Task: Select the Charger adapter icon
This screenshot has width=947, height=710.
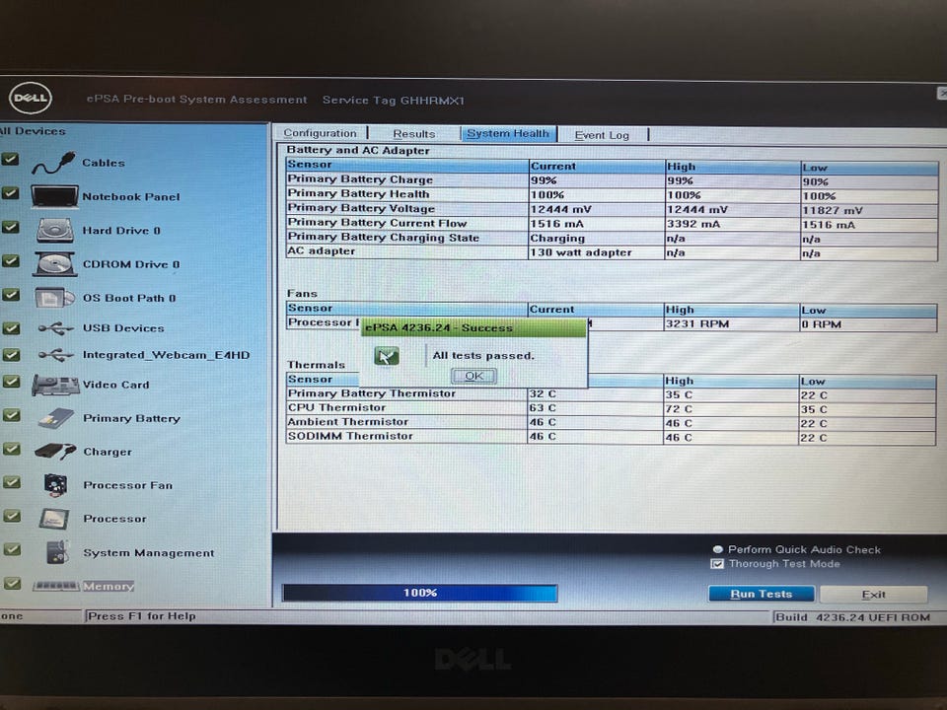Action: click(x=55, y=451)
